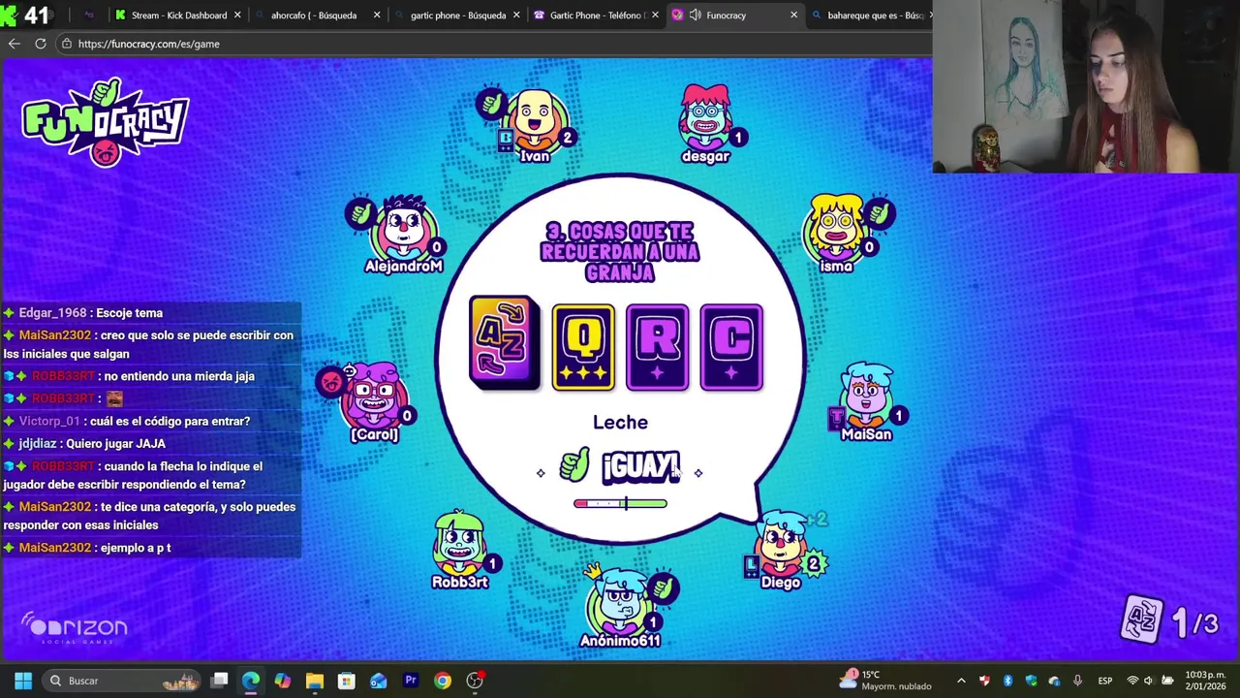Click the ESP language indicator
The width and height of the screenshot is (1240, 698).
pos(1104,681)
